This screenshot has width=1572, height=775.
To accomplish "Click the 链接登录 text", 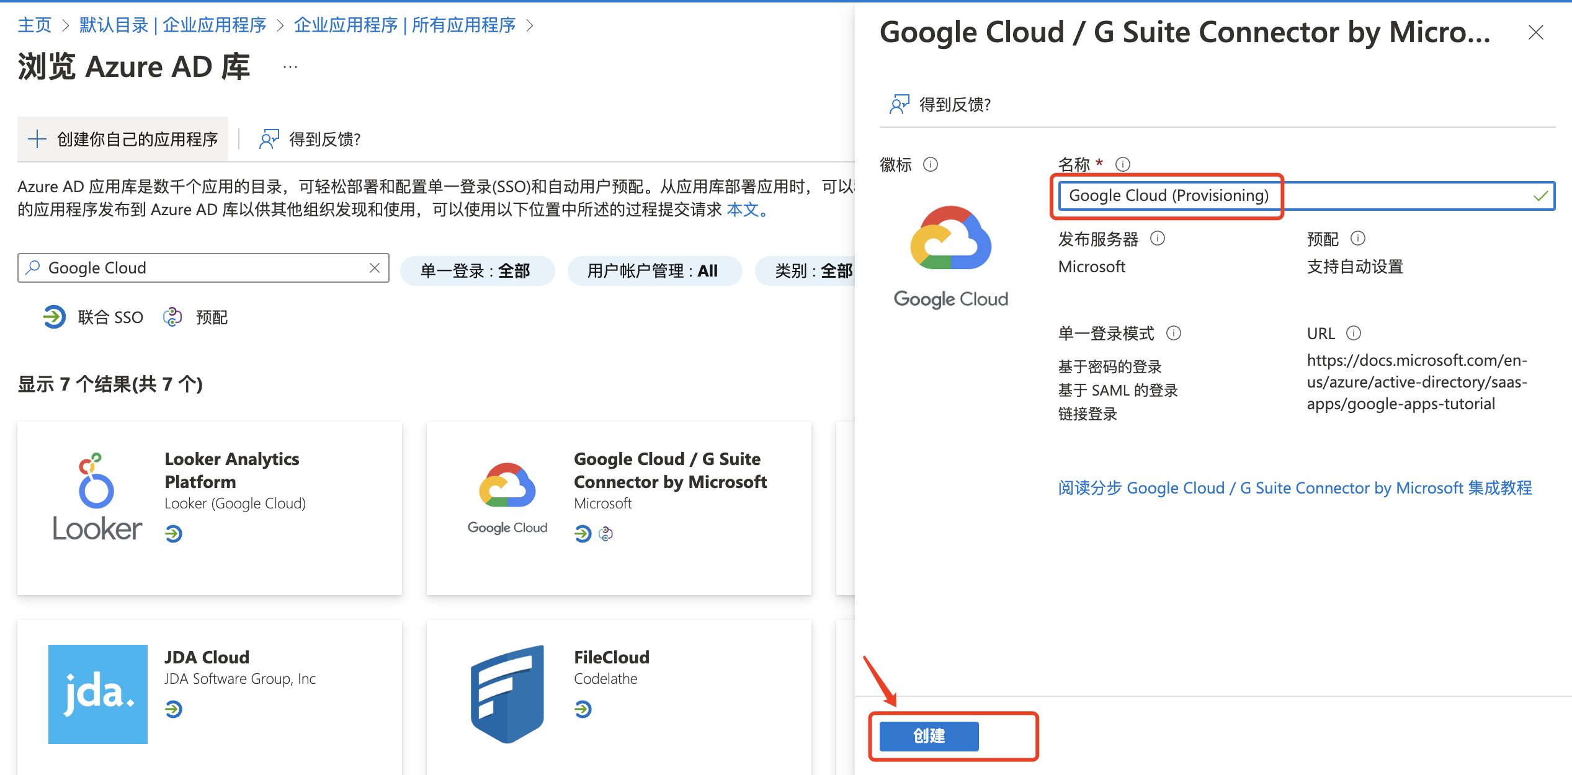I will pos(1087,414).
